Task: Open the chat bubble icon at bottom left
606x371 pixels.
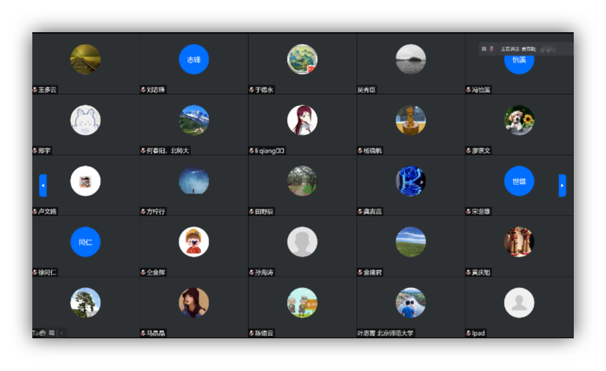Action: (x=52, y=333)
